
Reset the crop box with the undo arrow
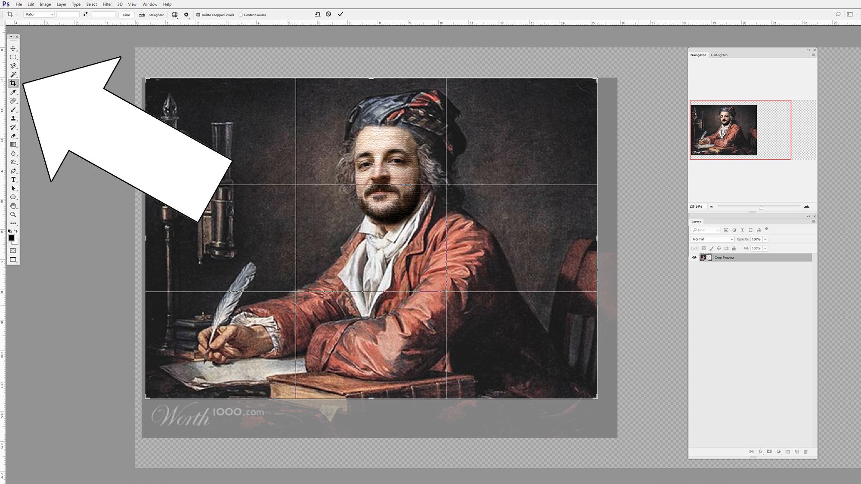coord(318,14)
